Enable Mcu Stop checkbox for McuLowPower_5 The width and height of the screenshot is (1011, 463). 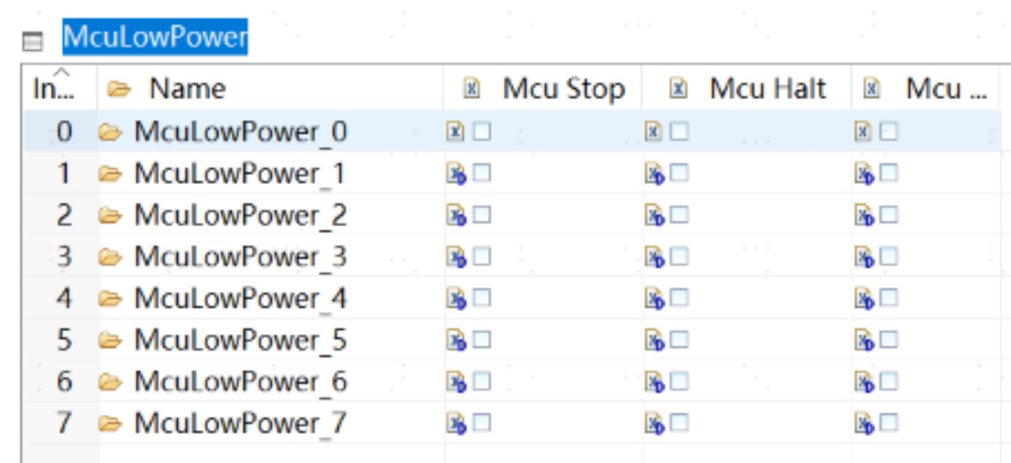[x=482, y=339]
